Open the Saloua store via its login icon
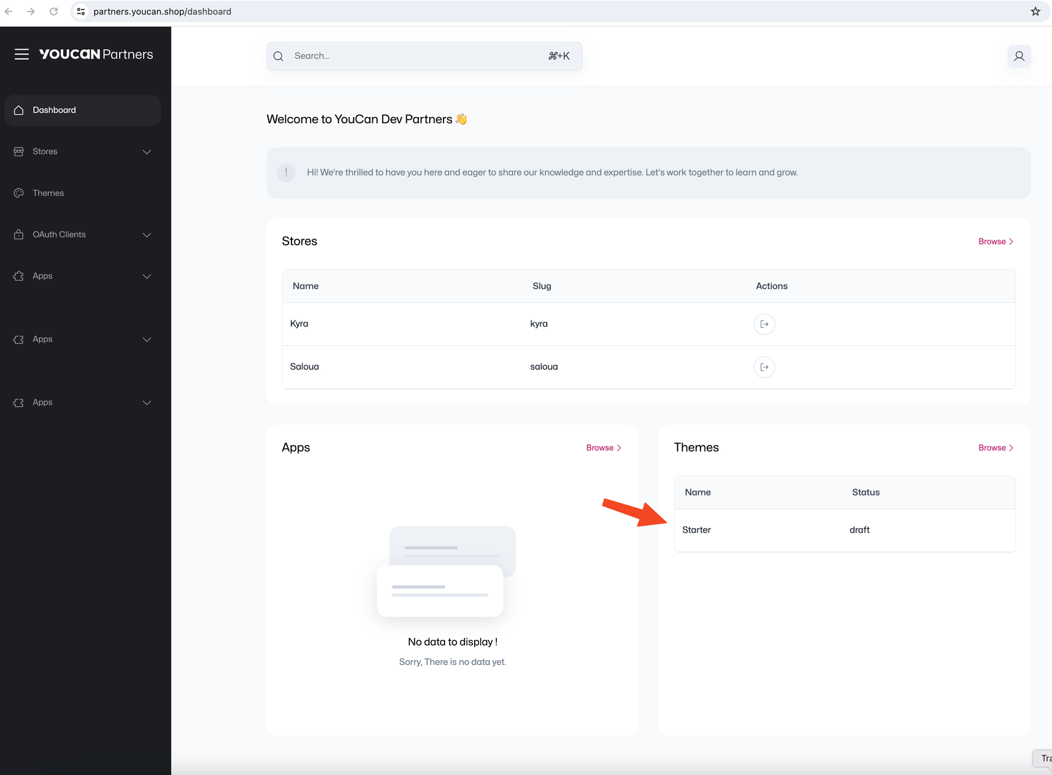1052x775 pixels. (764, 367)
